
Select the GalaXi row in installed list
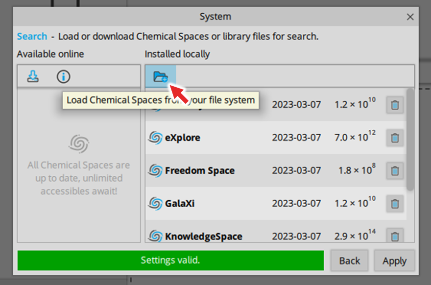tap(276, 204)
